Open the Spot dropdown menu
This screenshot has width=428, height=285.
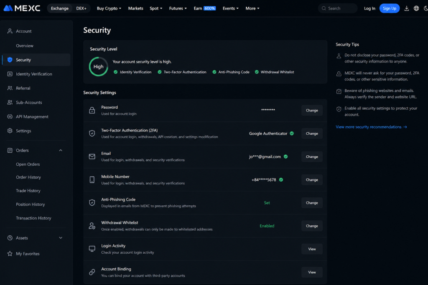156,8
